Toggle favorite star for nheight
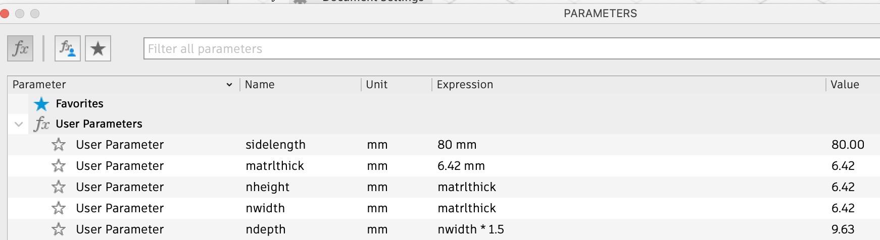Viewport: 880px width, 240px height. 59,187
